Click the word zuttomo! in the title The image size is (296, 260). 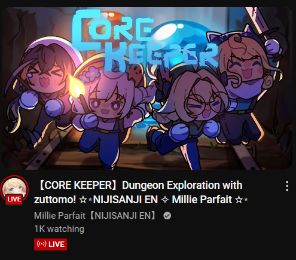[x=55, y=200]
